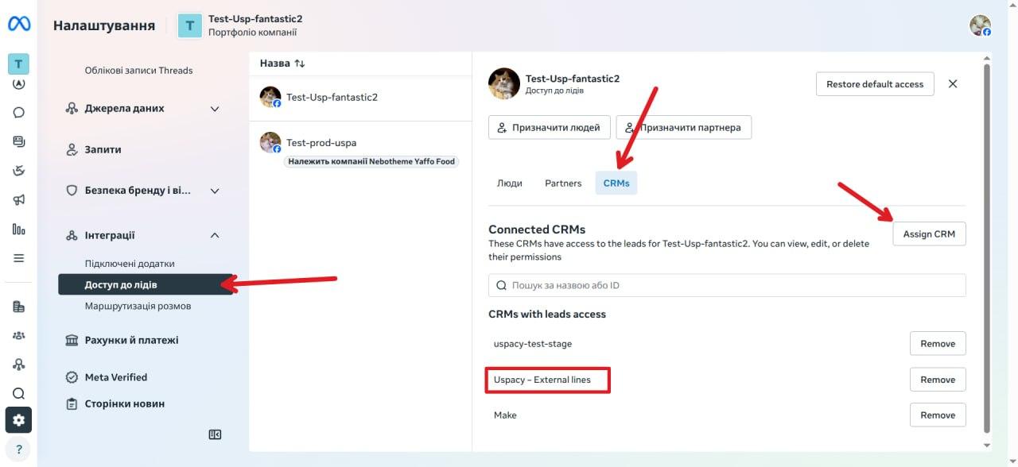Click the Портфоліо компанії subtitle
The width and height of the screenshot is (1018, 467).
(x=252, y=33)
